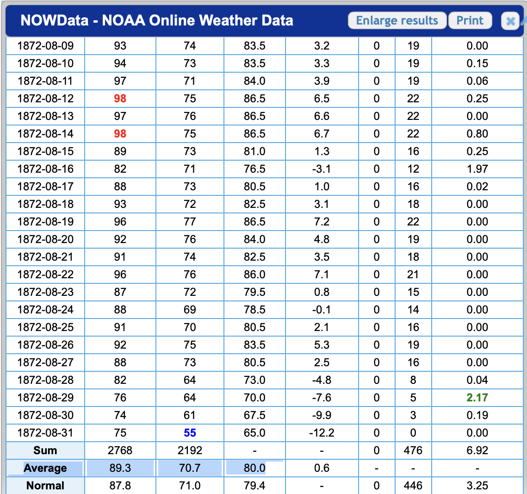Click the normal max temperature 87.8
The width and height of the screenshot is (527, 494).
[x=120, y=486]
